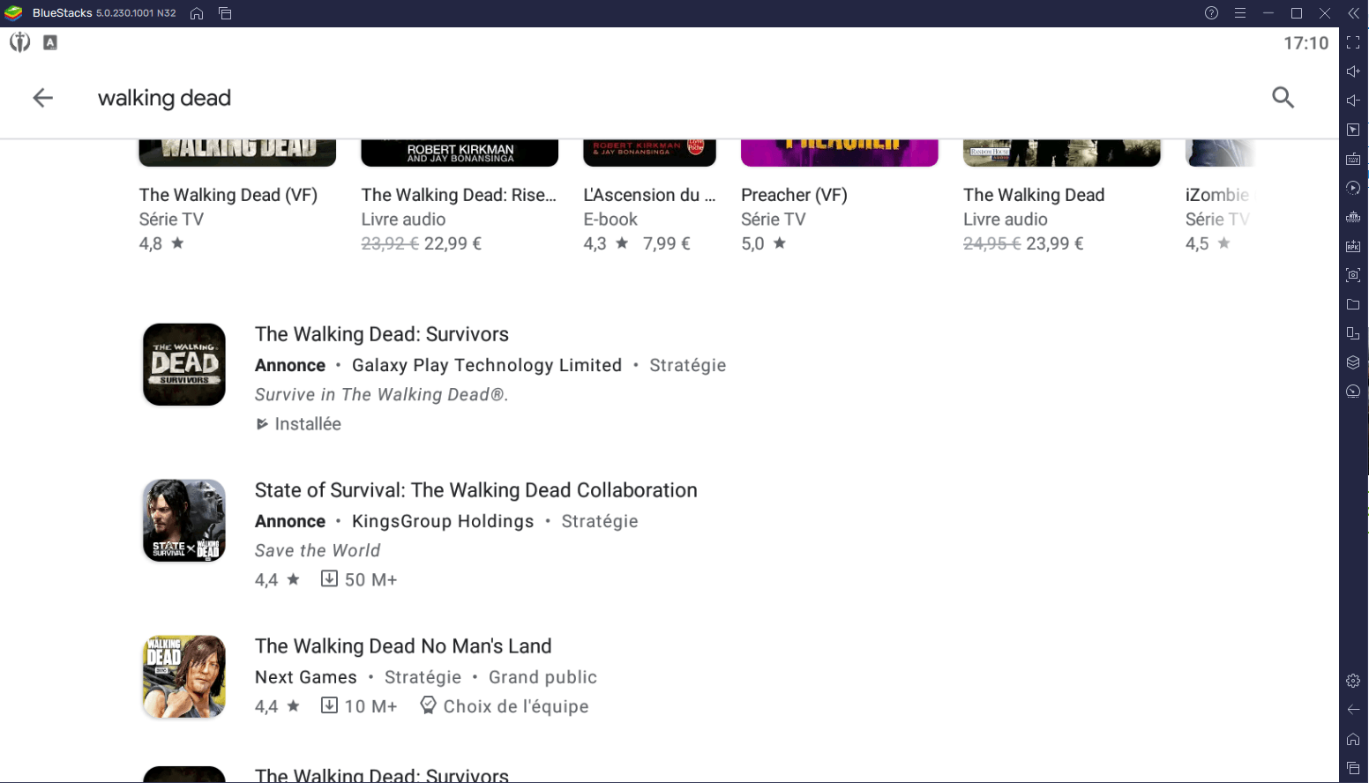Open BlueStacks settings gear icon
This screenshot has width=1369, height=783.
coord(1353,681)
